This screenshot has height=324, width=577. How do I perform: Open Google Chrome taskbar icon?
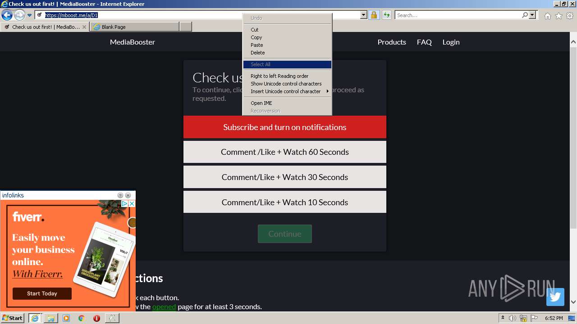tap(82, 318)
